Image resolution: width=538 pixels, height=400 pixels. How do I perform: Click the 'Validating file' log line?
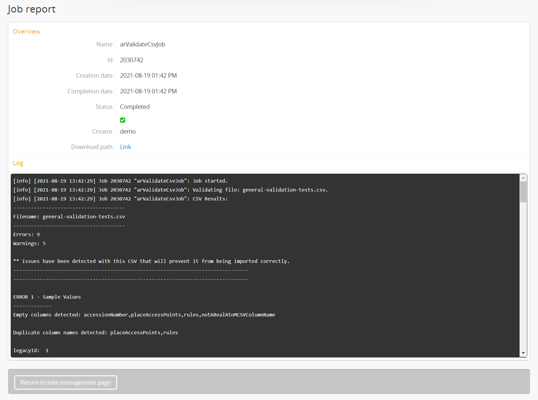(170, 190)
